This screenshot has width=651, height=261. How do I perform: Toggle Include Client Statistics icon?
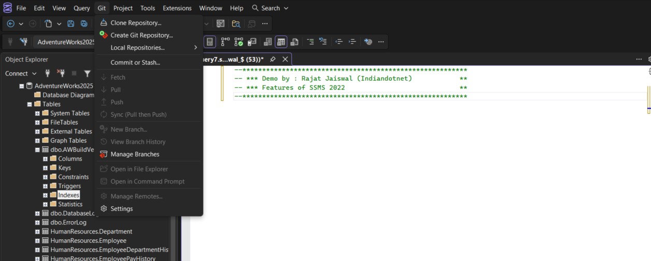tap(252, 42)
